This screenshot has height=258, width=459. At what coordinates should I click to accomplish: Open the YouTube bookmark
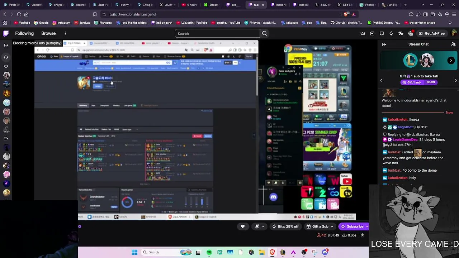click(x=22, y=23)
